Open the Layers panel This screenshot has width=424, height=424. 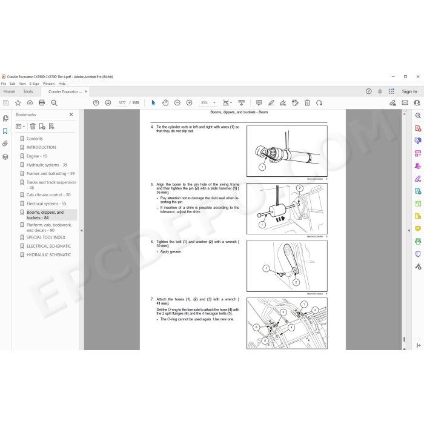[x=5, y=156]
